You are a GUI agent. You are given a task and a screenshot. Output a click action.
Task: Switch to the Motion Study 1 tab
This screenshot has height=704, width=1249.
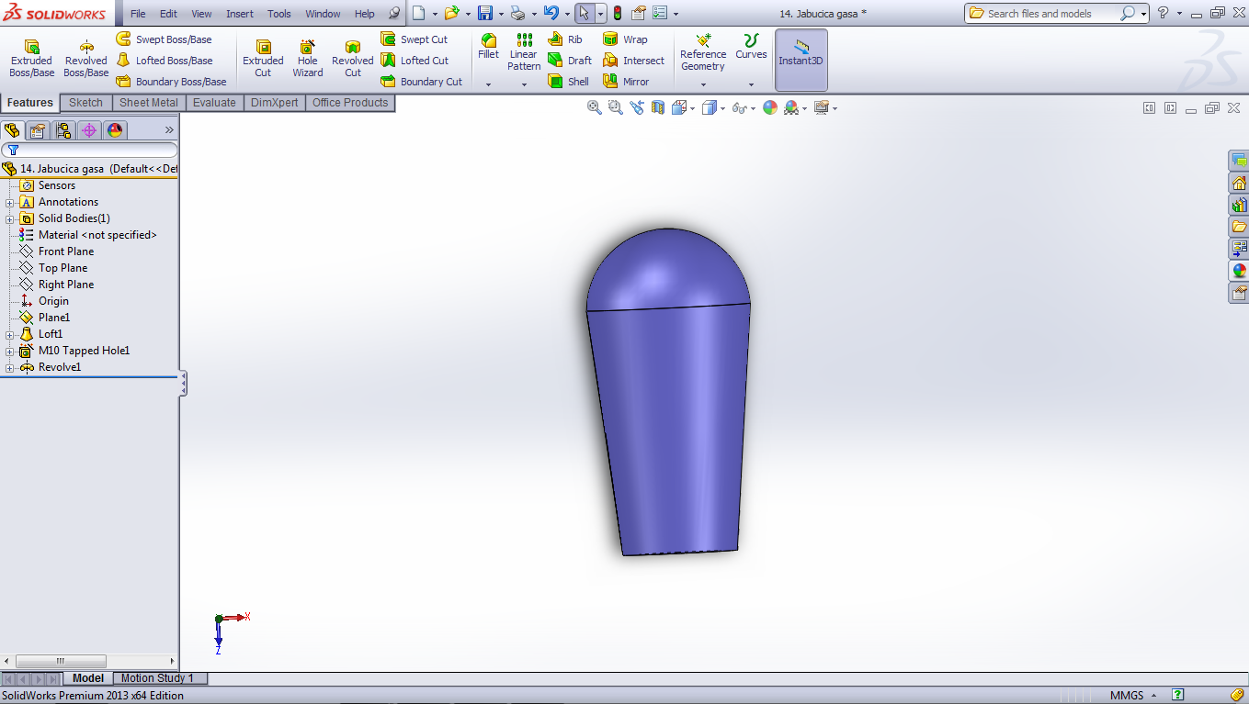click(x=160, y=678)
